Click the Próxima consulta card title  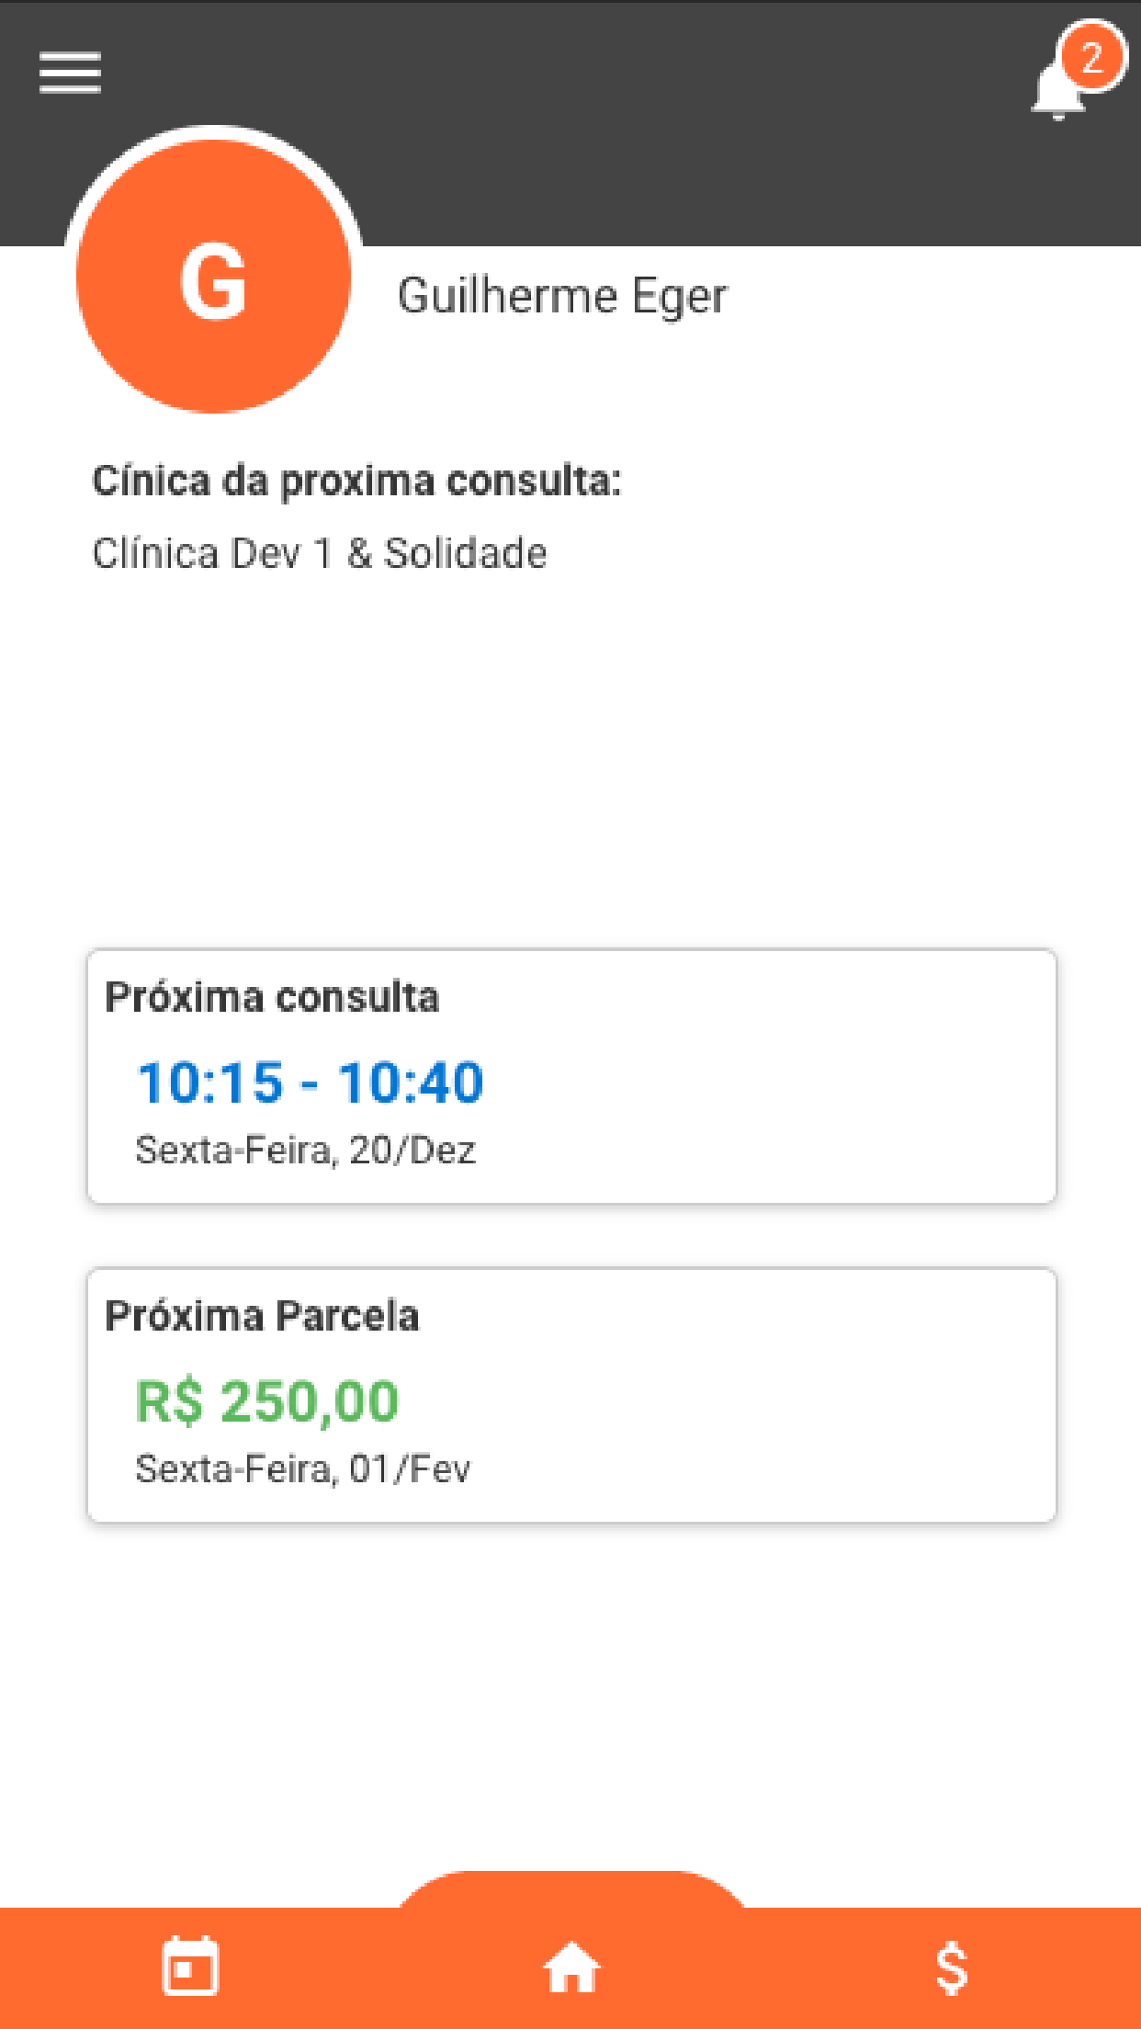coord(272,997)
